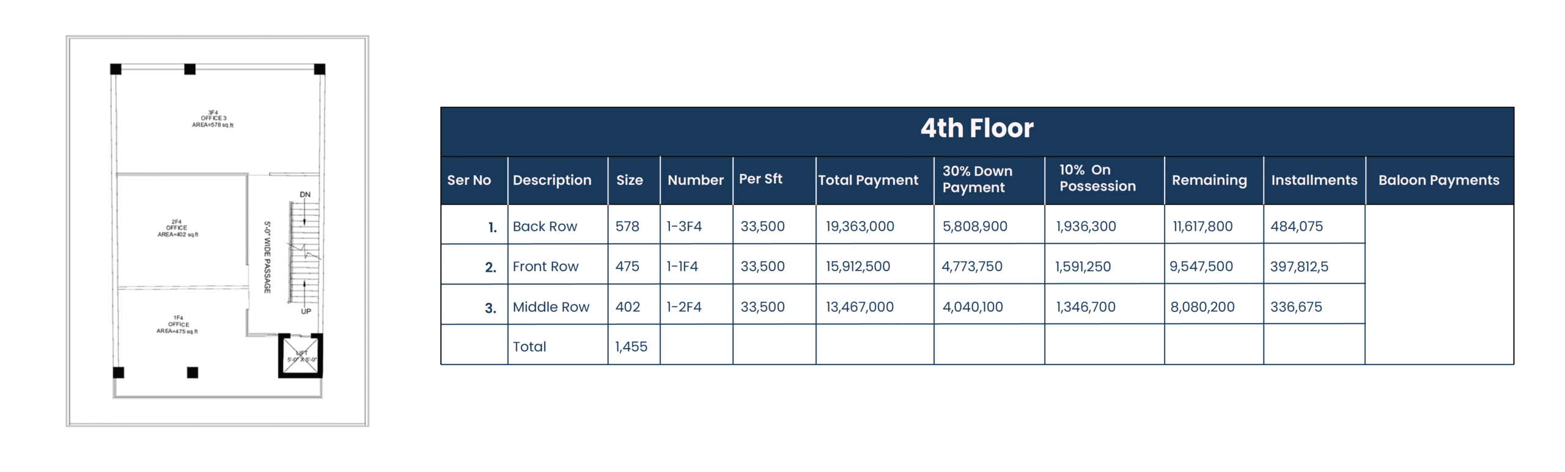Screen dimensions: 1565x472
Task: Click the lift symbol on floor plan
Action: pos(301,356)
